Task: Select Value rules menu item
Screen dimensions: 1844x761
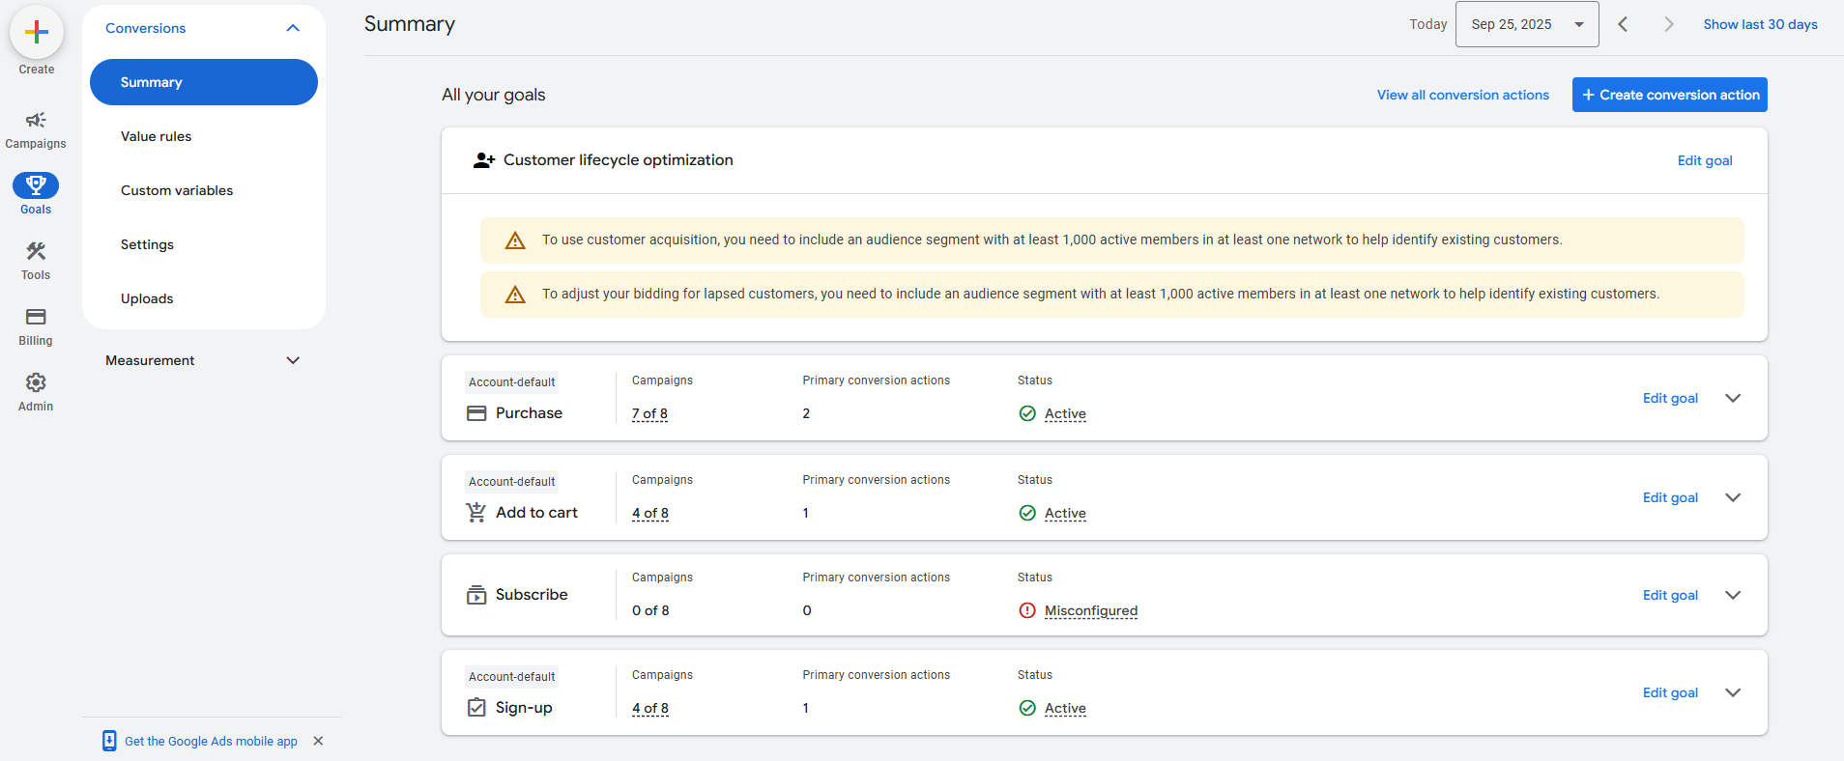Action: [156, 136]
